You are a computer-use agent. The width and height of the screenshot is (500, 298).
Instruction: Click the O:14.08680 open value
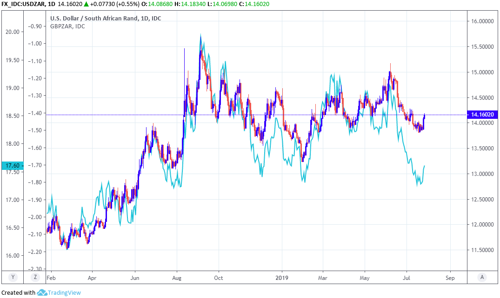(157, 4)
